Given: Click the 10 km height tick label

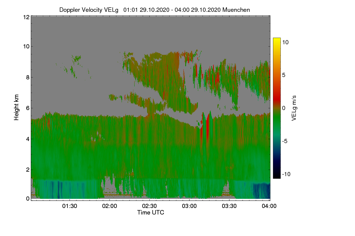Looking at the screenshot, I should [26, 46].
